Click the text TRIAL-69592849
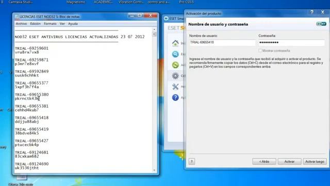The image size is (330, 186). [x=31, y=71]
